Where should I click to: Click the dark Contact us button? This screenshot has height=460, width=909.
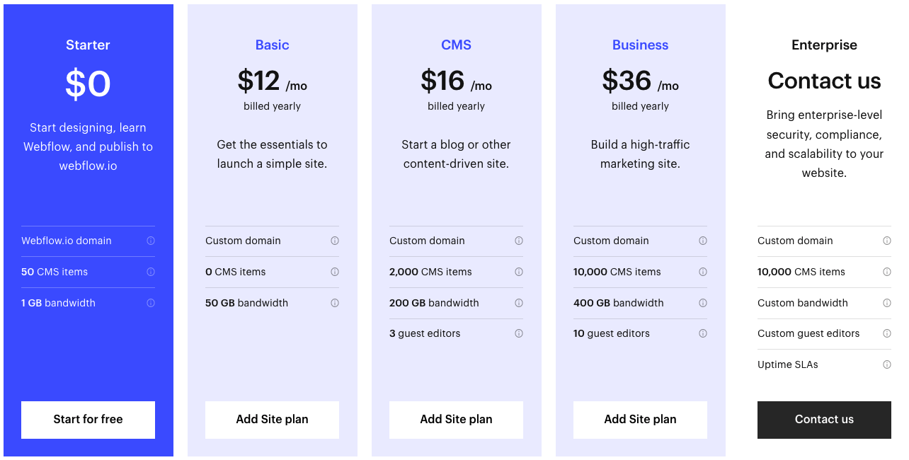824,420
